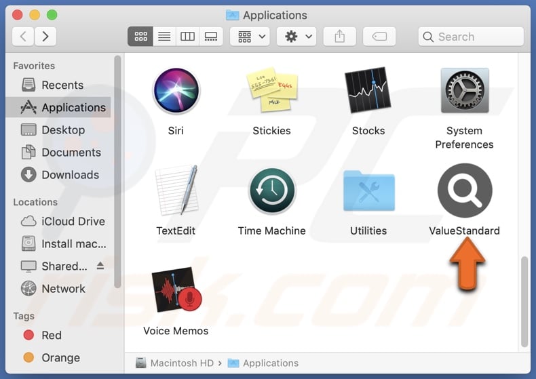Open the Utilities folder icon
The width and height of the screenshot is (536, 379).
click(x=369, y=191)
